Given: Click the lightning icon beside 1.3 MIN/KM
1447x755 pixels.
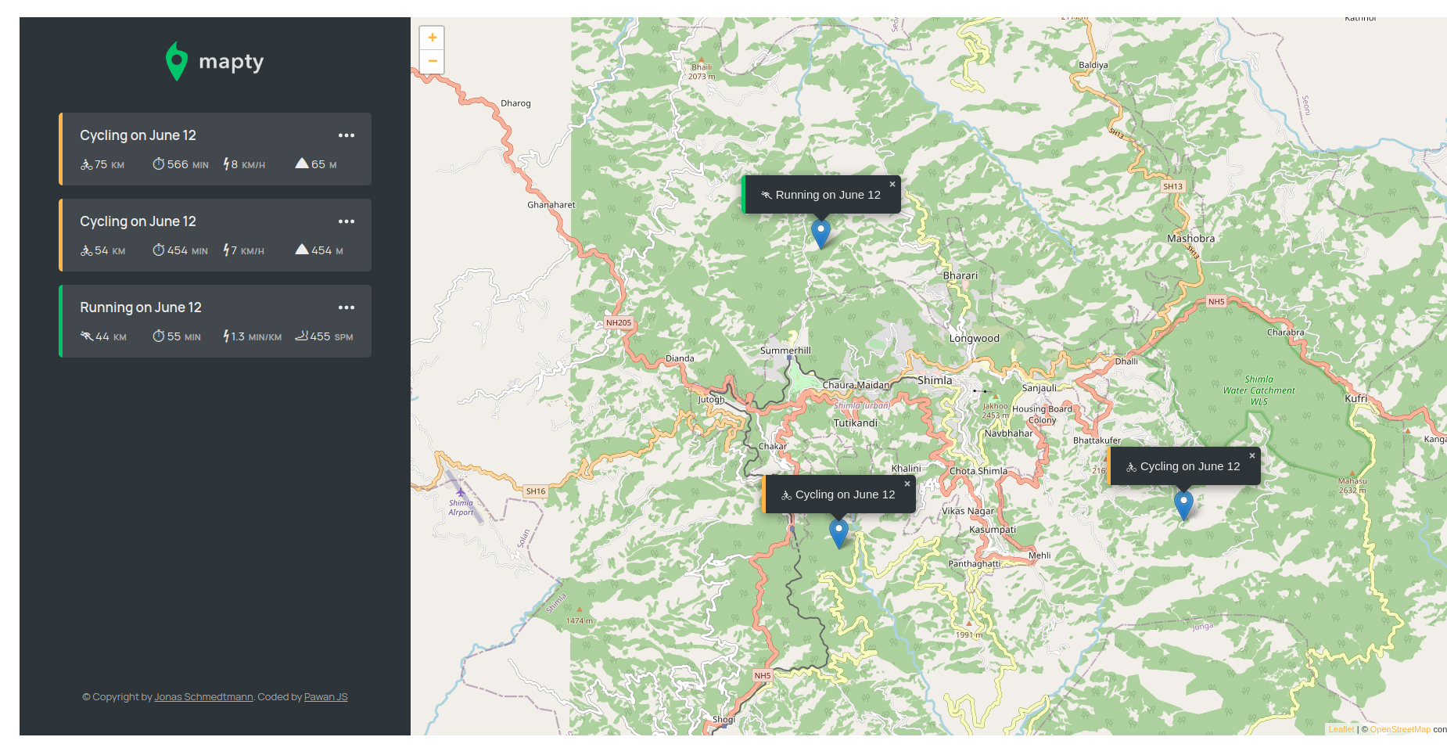Looking at the screenshot, I should 226,336.
